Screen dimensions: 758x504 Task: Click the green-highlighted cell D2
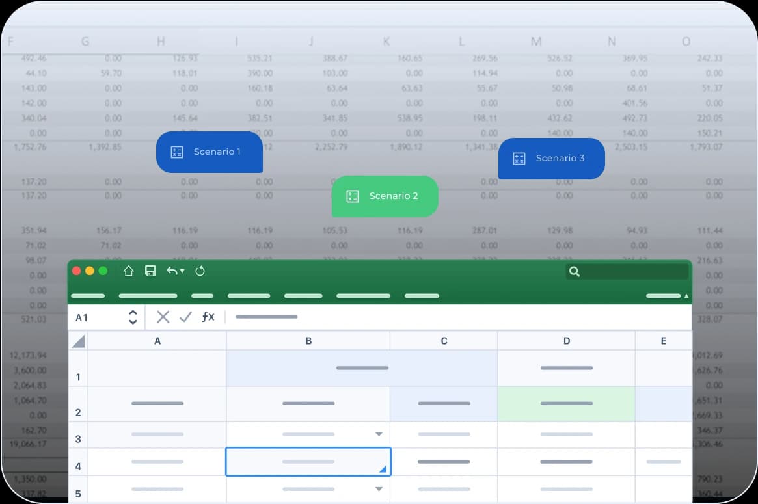(566, 404)
